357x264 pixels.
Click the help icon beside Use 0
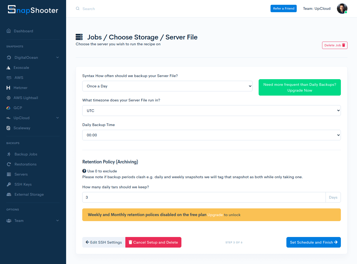tap(84, 171)
